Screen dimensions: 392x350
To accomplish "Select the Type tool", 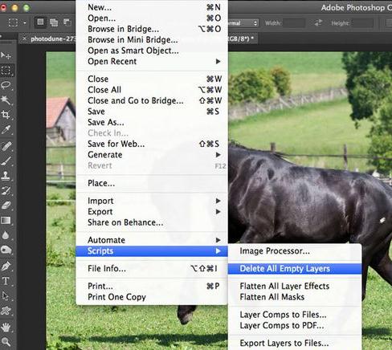I will [x=6, y=281].
